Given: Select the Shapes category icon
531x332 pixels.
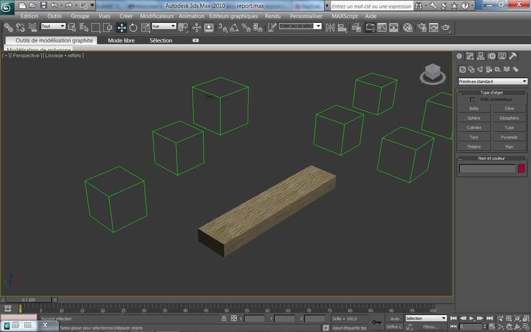Looking at the screenshot, I should tap(471, 70).
